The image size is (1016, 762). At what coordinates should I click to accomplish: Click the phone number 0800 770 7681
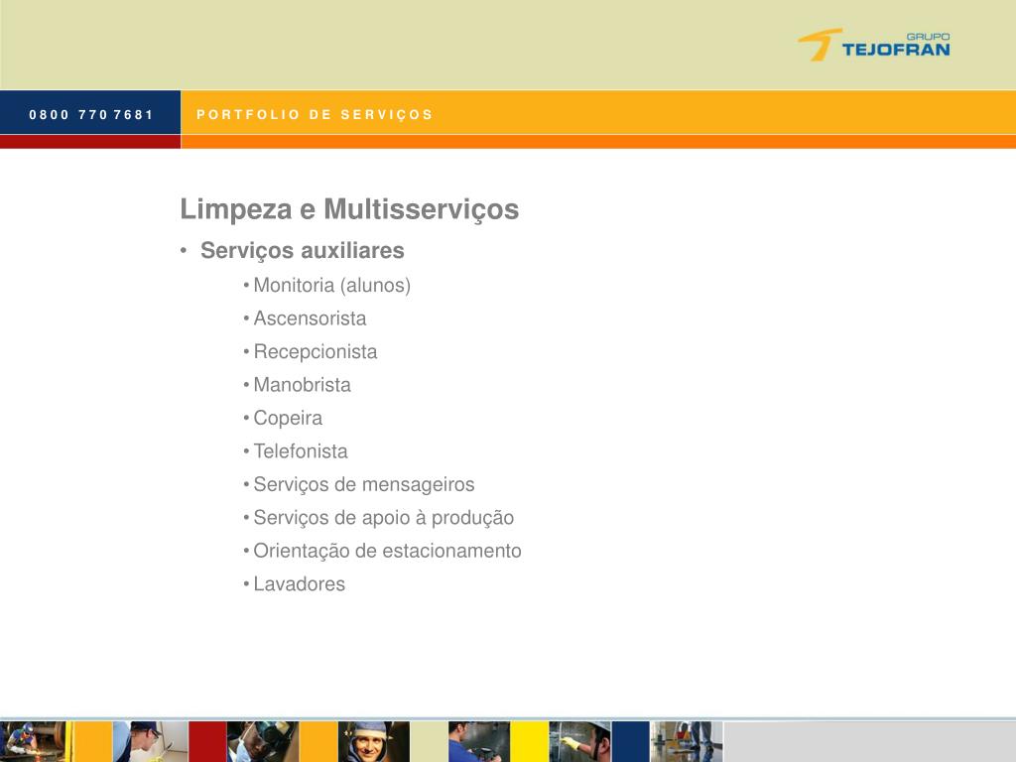coord(91,115)
